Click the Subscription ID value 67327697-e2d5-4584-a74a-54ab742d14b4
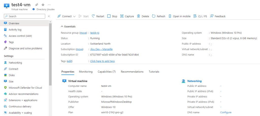Viewport: 260px width, 116px height. [x=115, y=55]
